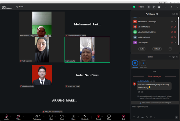
Task: Open Host tools shield menu
Action: pyautogui.click(x=85, y=117)
